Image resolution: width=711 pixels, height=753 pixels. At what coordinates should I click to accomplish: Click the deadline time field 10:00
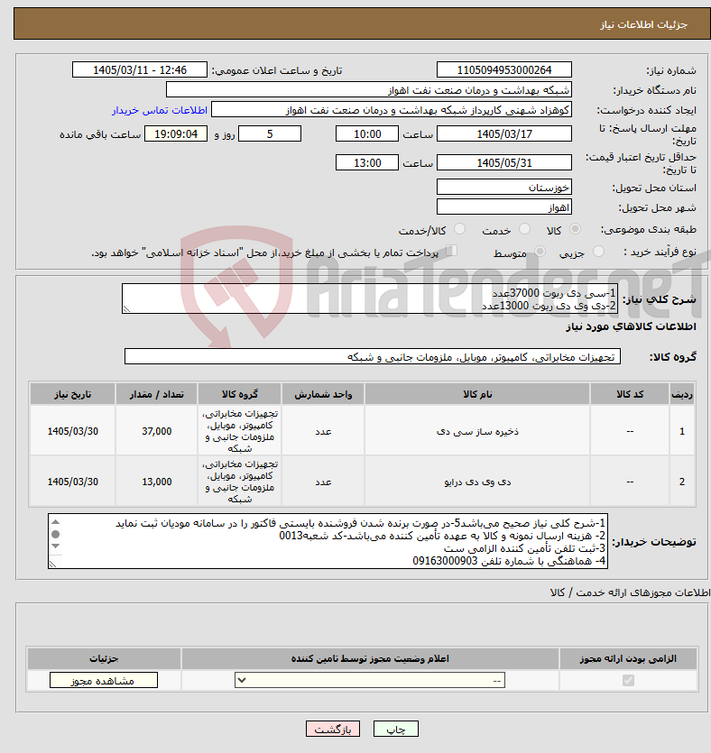[367, 134]
